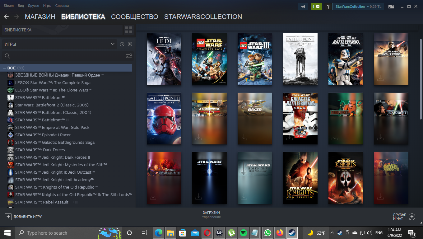The height and width of the screenshot is (239, 423).
Task: Open the STARWARSCOLLECTION profile tab
Action: (x=203, y=17)
